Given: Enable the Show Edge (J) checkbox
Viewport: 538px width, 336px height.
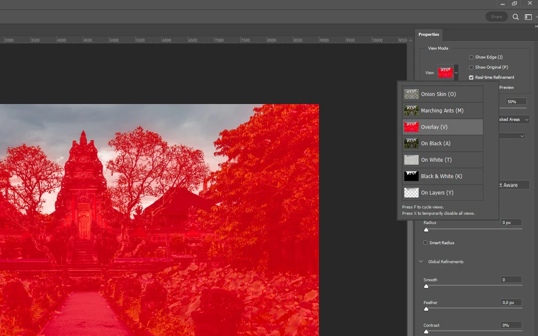Looking at the screenshot, I should 471,57.
